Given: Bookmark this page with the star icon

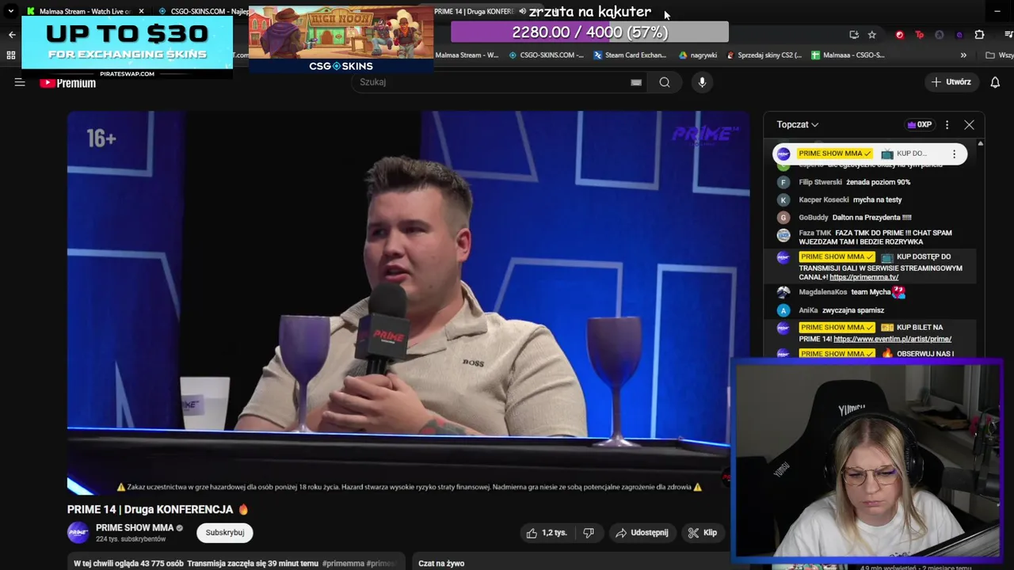Looking at the screenshot, I should point(872,35).
